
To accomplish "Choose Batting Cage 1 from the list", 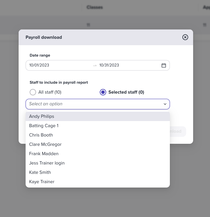I will point(98,126).
